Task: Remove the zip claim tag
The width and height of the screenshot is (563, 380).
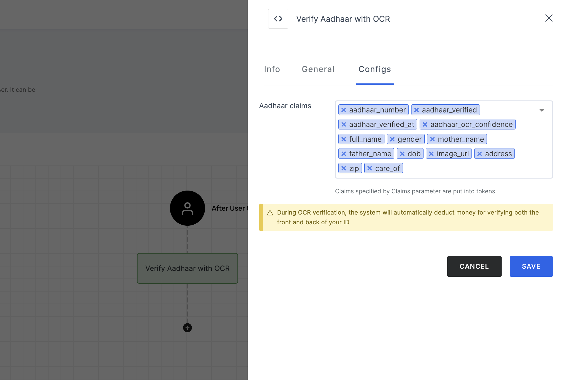Action: [x=344, y=168]
